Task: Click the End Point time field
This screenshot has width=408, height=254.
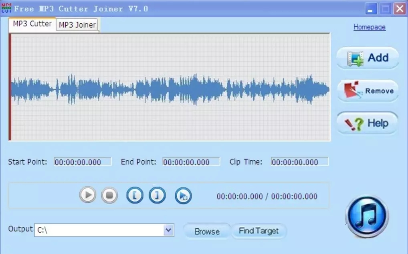Action: (x=191, y=162)
